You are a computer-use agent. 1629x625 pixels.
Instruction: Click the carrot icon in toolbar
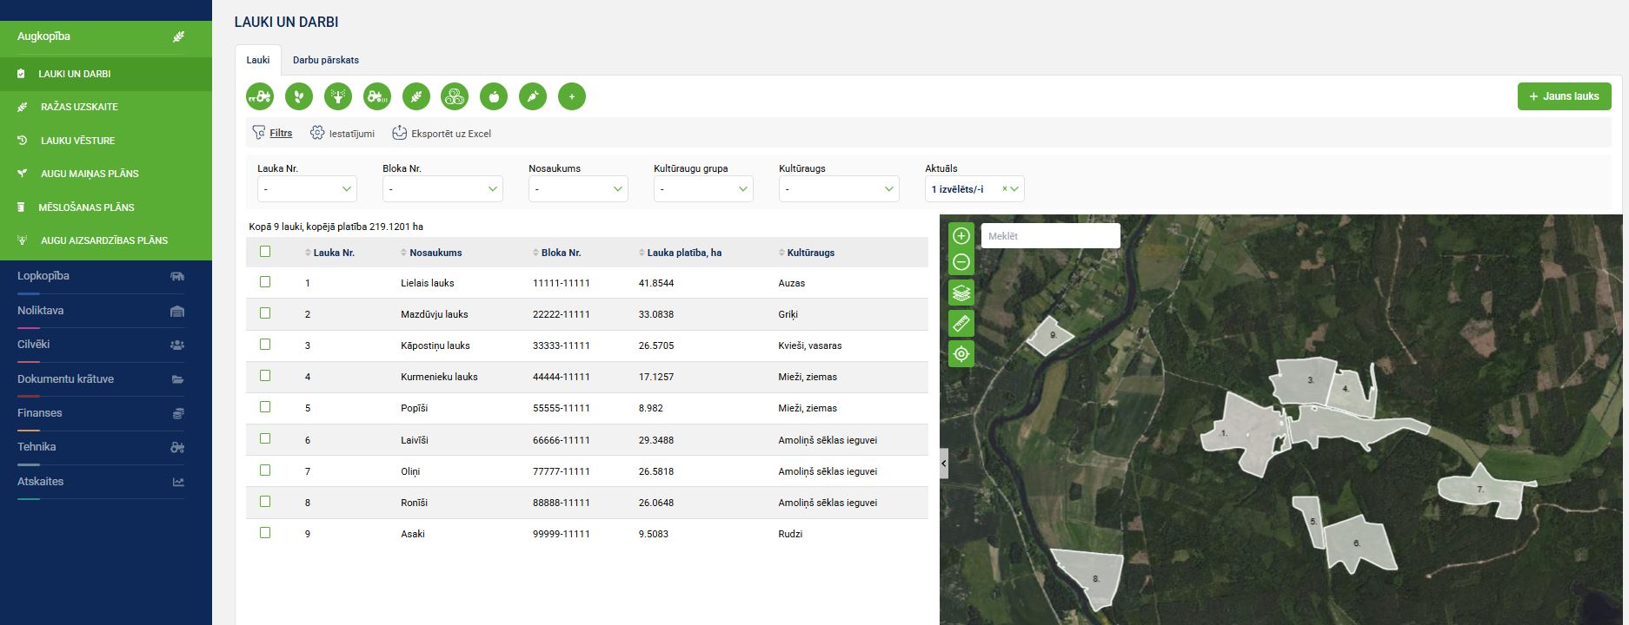(x=533, y=96)
